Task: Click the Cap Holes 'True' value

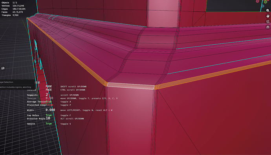Action: 49,115
